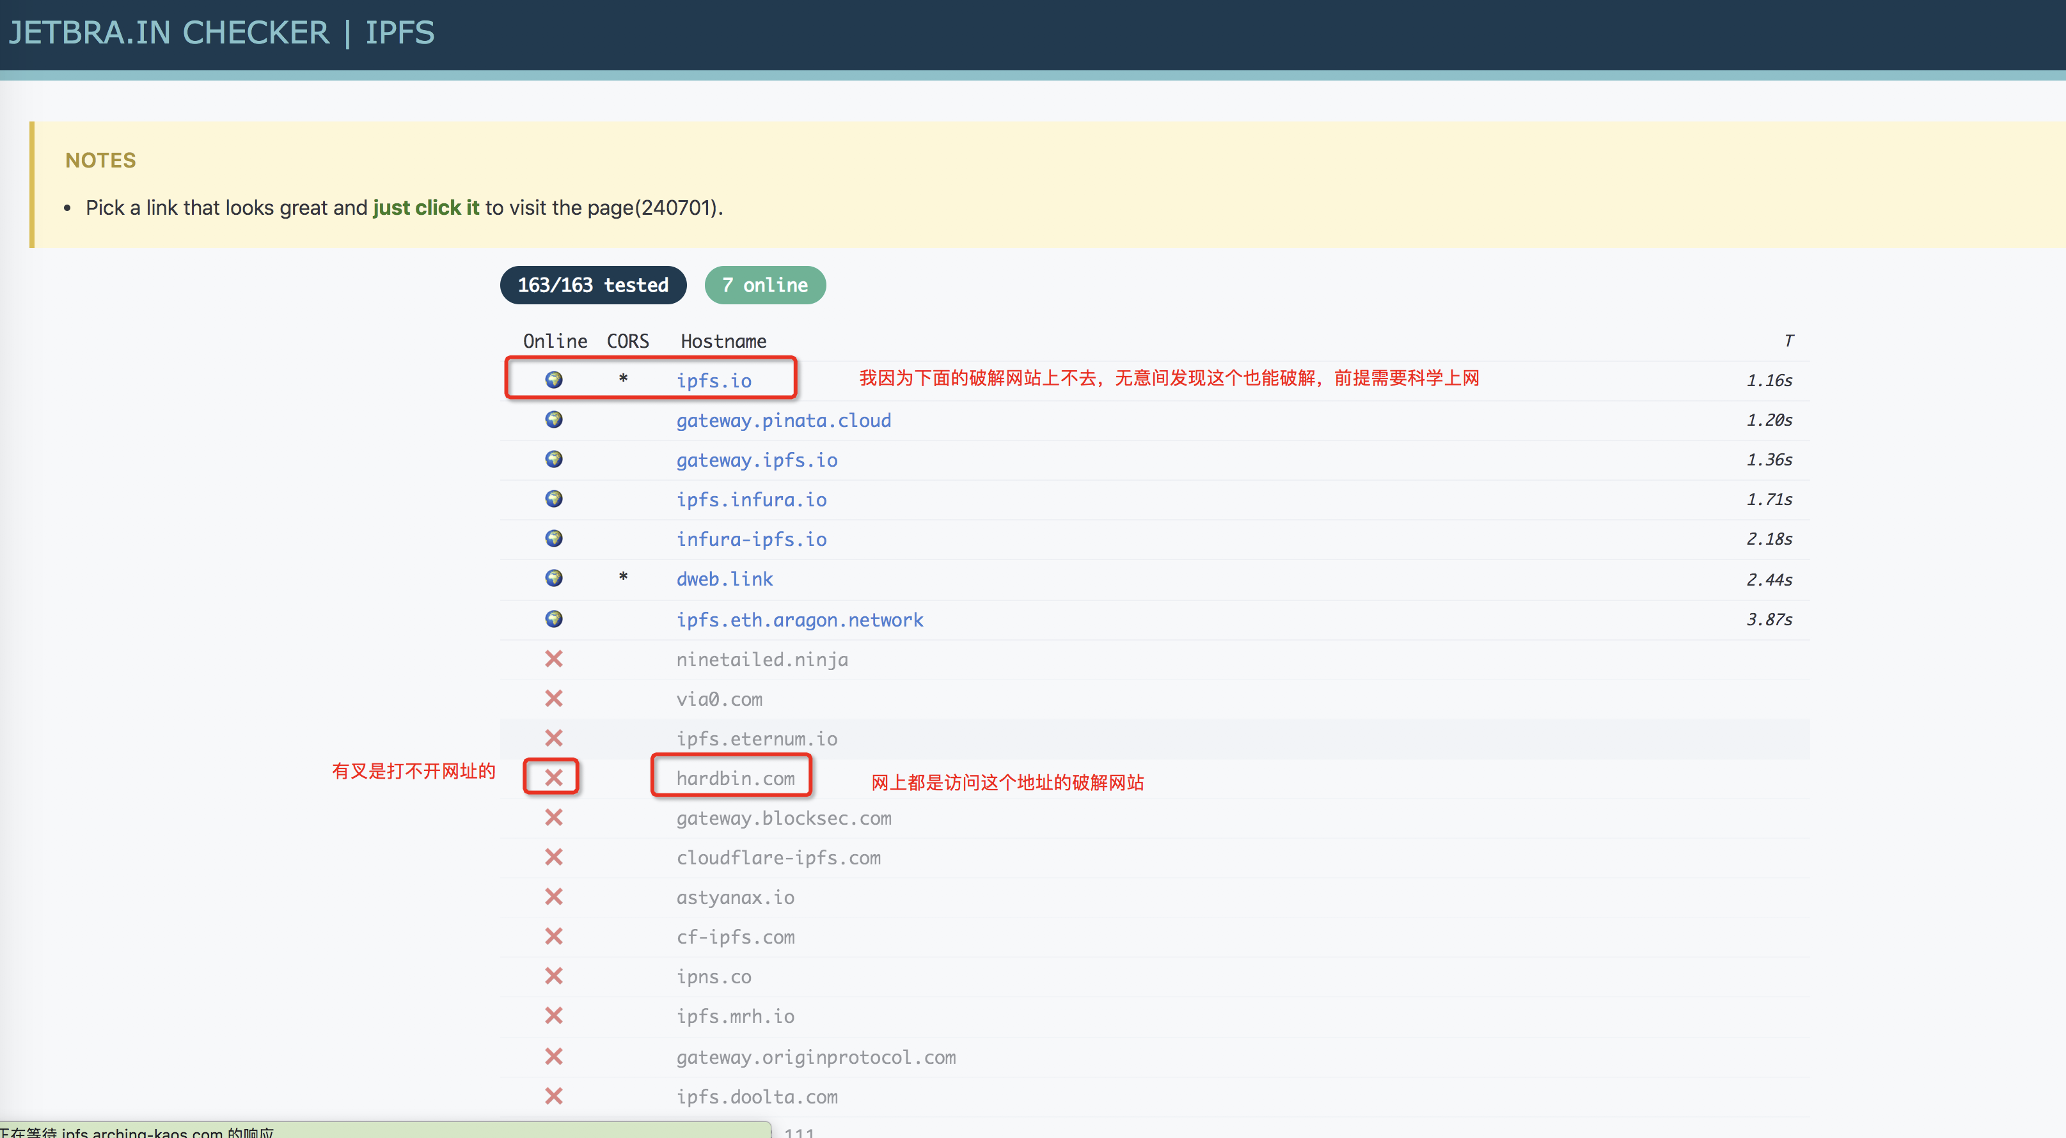
Task: Click CORS asterisk in the ipfs.io row
Action: coord(623,377)
